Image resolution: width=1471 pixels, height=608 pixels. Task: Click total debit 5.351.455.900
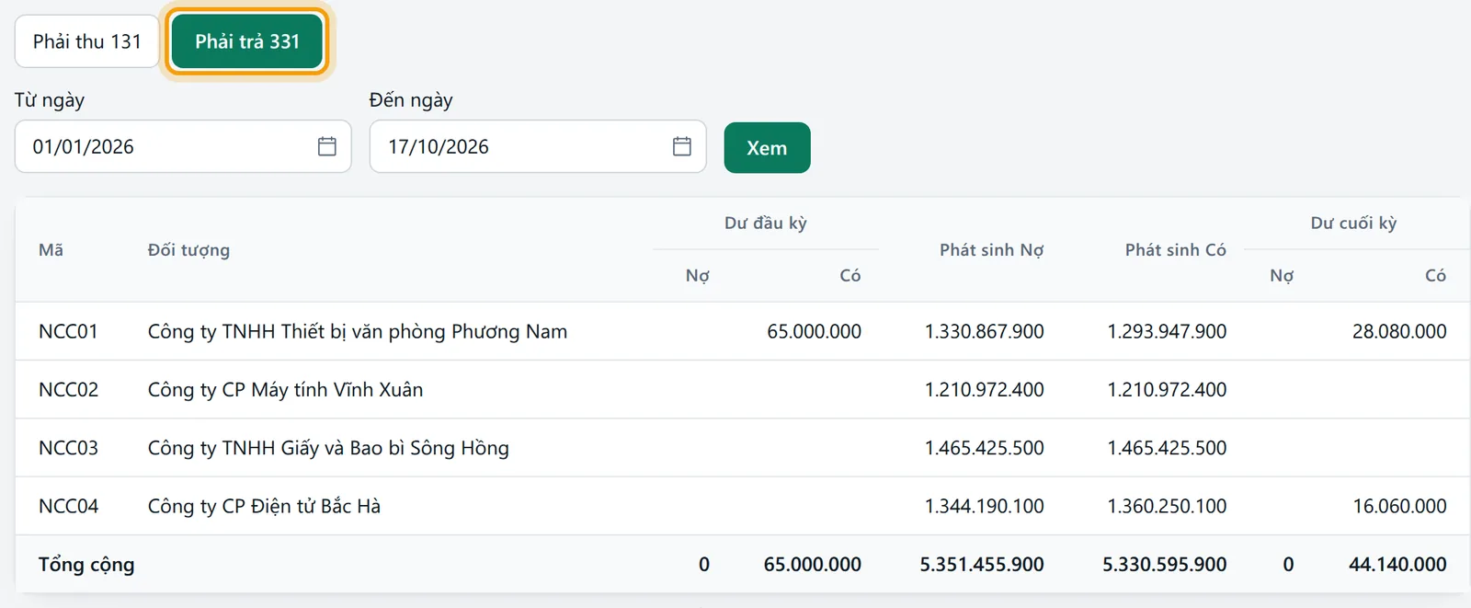pyautogui.click(x=982, y=565)
